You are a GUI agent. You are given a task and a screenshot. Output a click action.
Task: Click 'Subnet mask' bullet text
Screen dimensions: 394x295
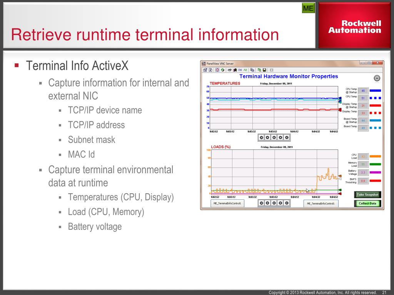(x=92, y=139)
